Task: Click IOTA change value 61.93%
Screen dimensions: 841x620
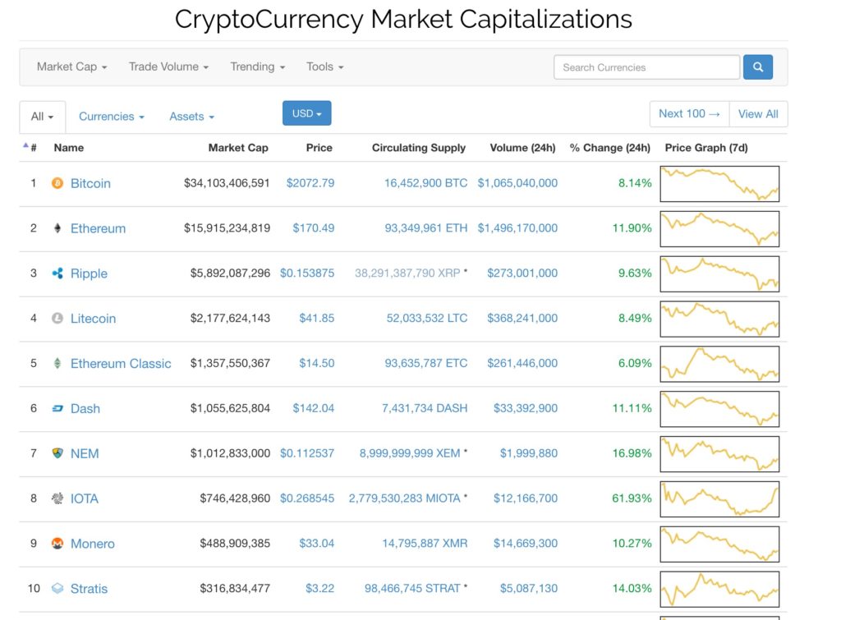Action: [632, 498]
